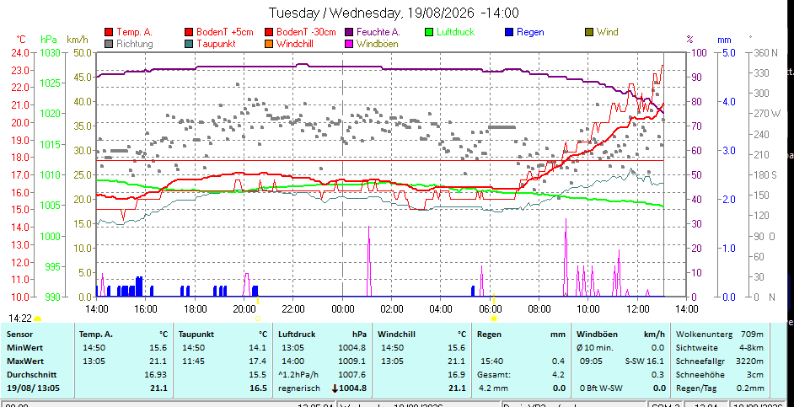Click the hPa axis unit label
794x407 pixels.
pos(49,39)
